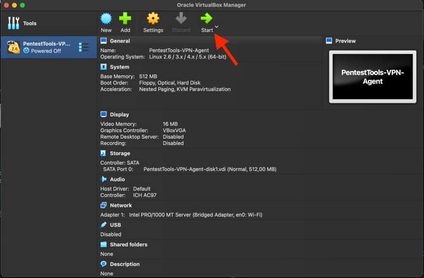Click the Network adapter icon
Image resolution: width=424 pixels, height=278 pixels.
104,205
